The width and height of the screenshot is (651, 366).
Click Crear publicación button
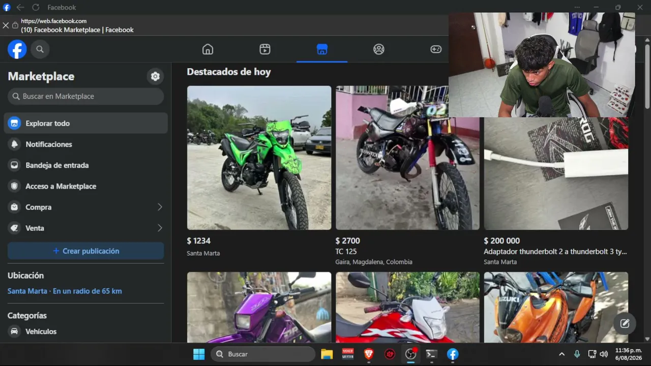[85, 251]
